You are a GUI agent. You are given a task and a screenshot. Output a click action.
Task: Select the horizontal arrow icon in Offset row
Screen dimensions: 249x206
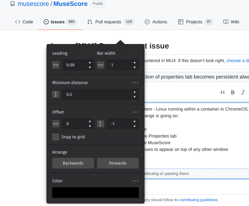tap(56, 124)
